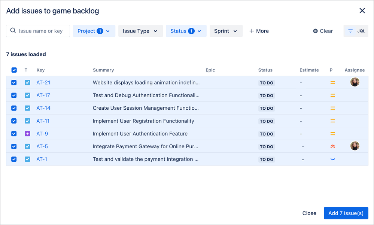Click the task type icon for AT-5
The image size is (374, 225).
(x=27, y=146)
